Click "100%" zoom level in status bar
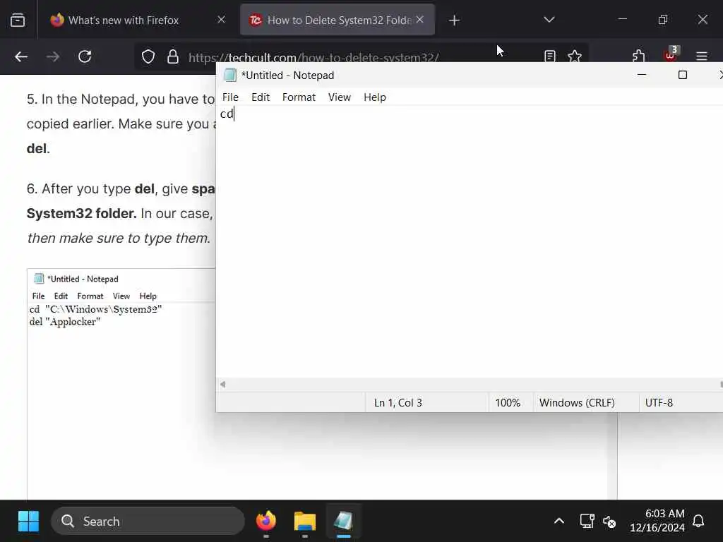 pyautogui.click(x=508, y=403)
